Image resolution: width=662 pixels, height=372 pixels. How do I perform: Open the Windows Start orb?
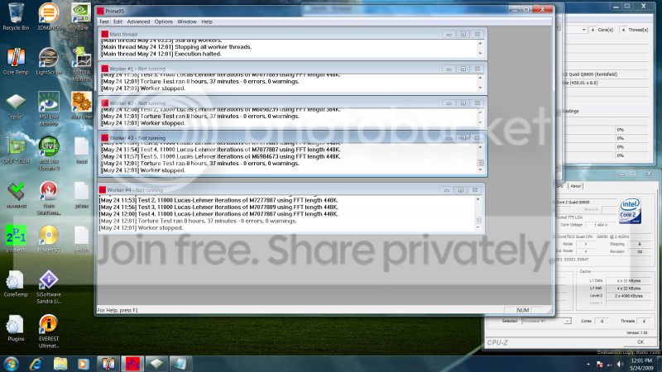(x=11, y=364)
